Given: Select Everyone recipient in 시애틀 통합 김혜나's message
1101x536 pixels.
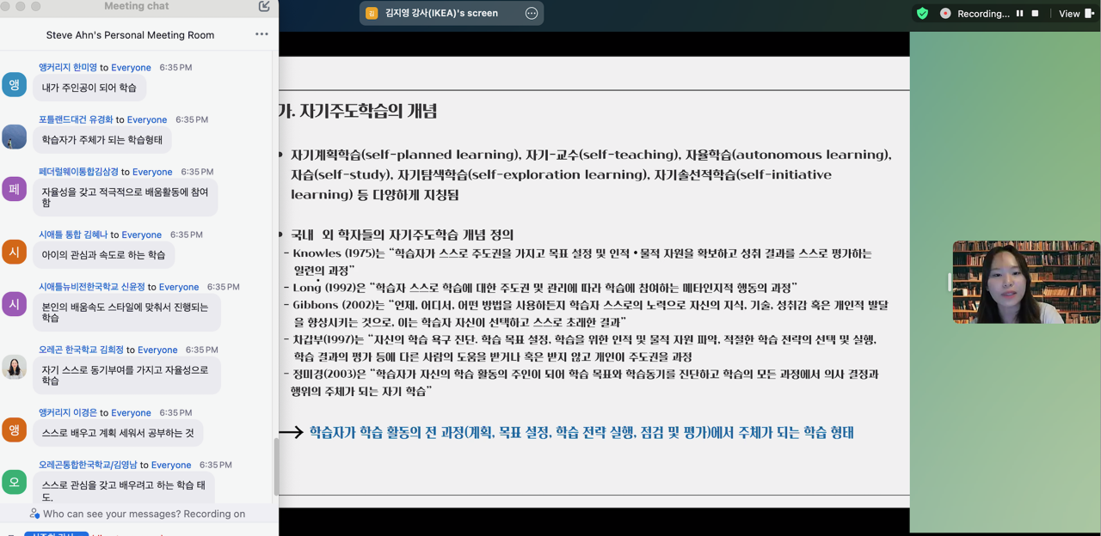Looking at the screenshot, I should (141, 234).
